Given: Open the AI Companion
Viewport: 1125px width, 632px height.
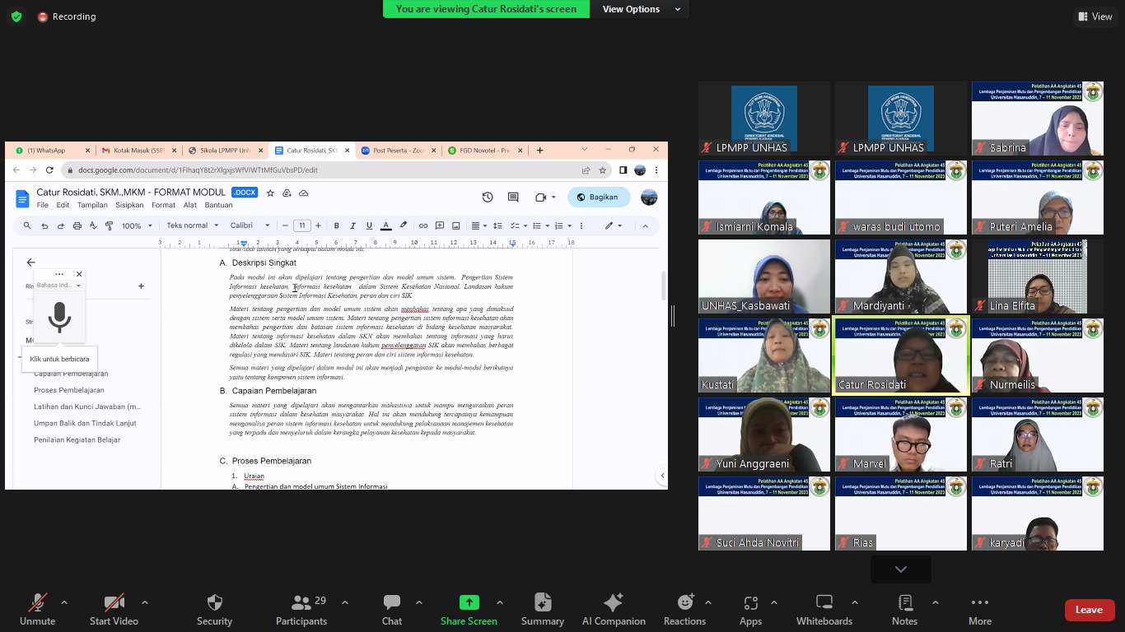Looking at the screenshot, I should tap(613, 609).
